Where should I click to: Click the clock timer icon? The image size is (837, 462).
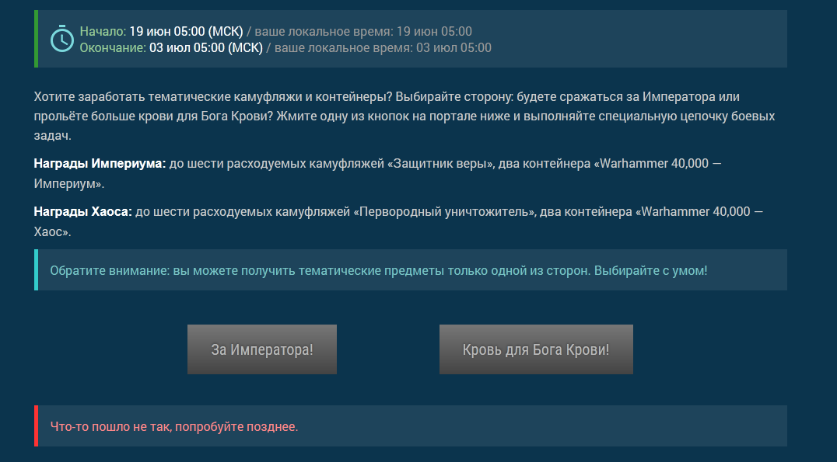tap(62, 38)
